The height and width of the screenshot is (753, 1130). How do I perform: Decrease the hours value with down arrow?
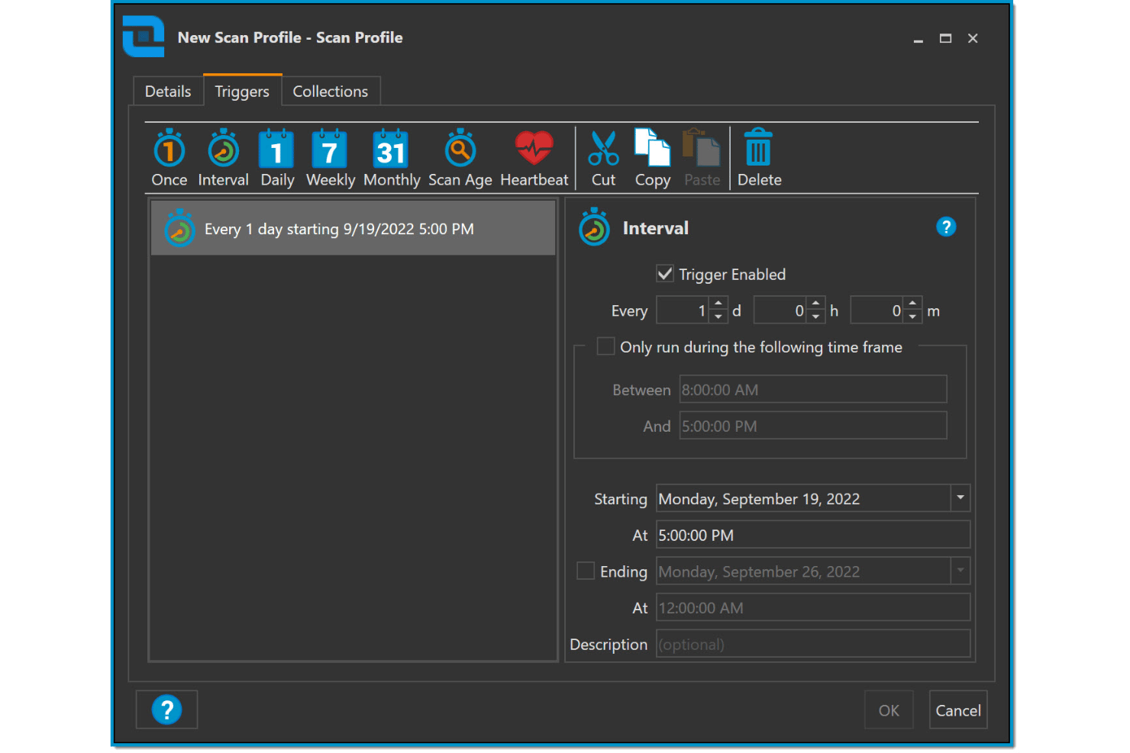tap(815, 317)
